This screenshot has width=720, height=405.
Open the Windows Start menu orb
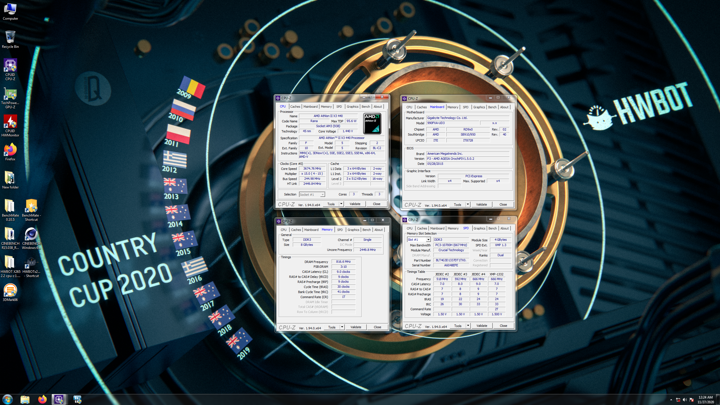coord(8,399)
